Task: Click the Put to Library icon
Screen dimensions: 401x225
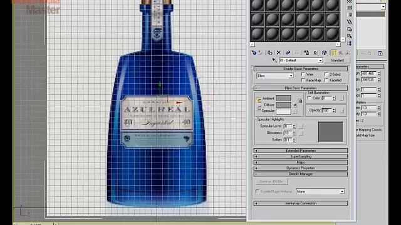Action: pos(306,52)
